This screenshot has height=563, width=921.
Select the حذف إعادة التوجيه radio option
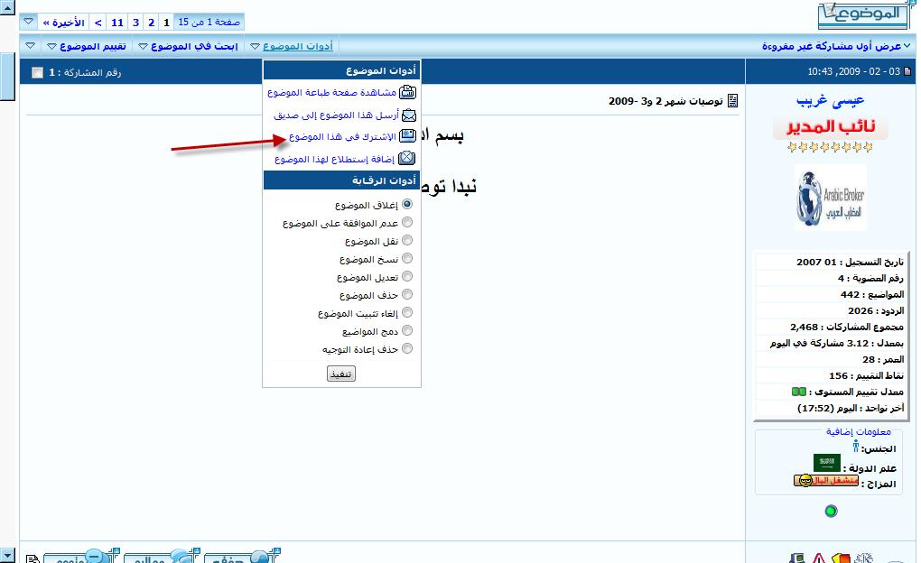click(x=407, y=349)
